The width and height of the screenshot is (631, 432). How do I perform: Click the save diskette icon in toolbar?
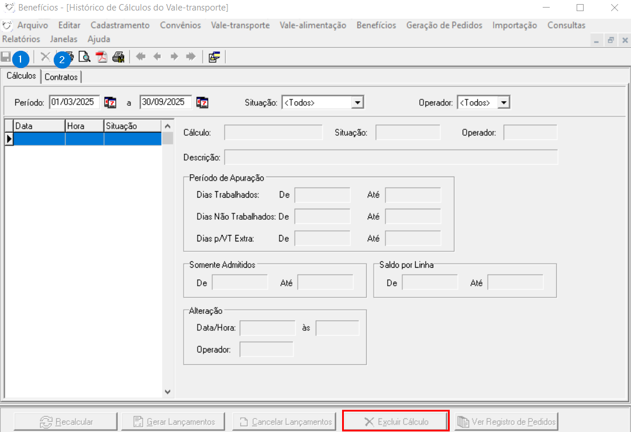pos(6,57)
